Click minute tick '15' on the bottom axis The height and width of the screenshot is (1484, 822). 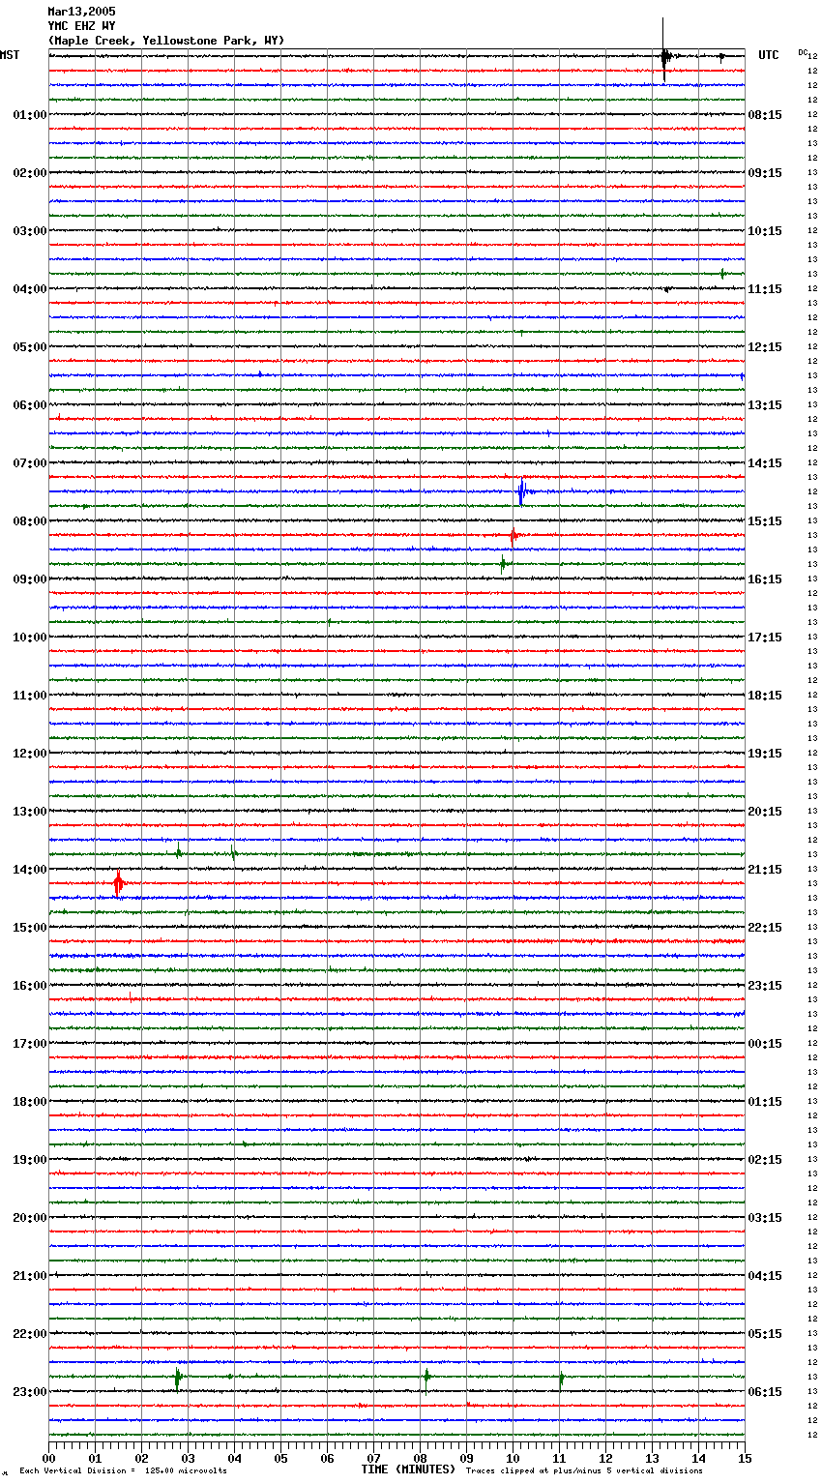point(745,1458)
